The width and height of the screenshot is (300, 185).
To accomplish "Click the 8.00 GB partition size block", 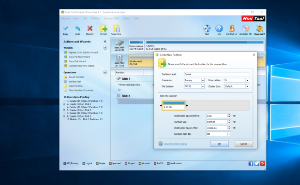I will tap(174, 105).
